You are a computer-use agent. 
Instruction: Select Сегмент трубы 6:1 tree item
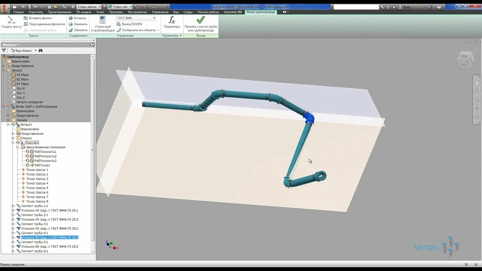(x=35, y=251)
